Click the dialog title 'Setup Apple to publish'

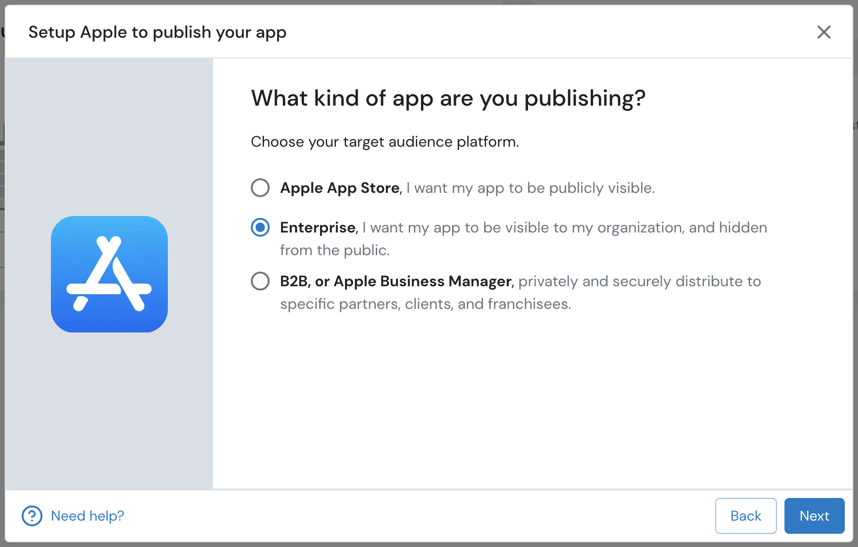[157, 32]
